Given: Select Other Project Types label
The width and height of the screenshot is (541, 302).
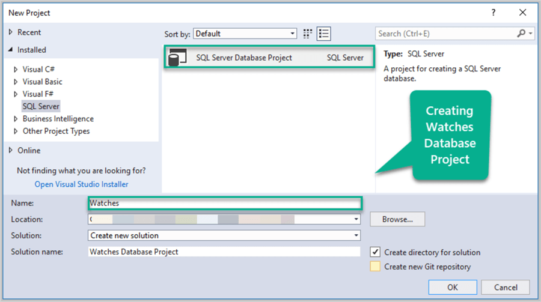Looking at the screenshot, I should [56, 131].
